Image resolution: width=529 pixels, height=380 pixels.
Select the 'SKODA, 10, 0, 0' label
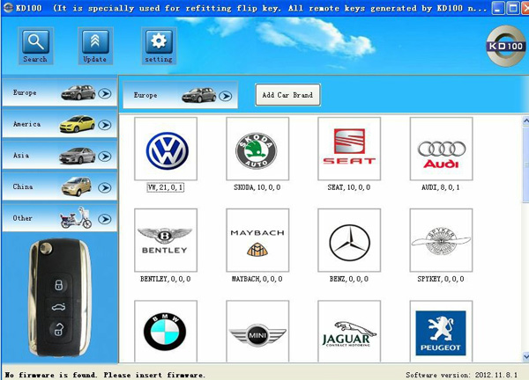[x=257, y=187]
